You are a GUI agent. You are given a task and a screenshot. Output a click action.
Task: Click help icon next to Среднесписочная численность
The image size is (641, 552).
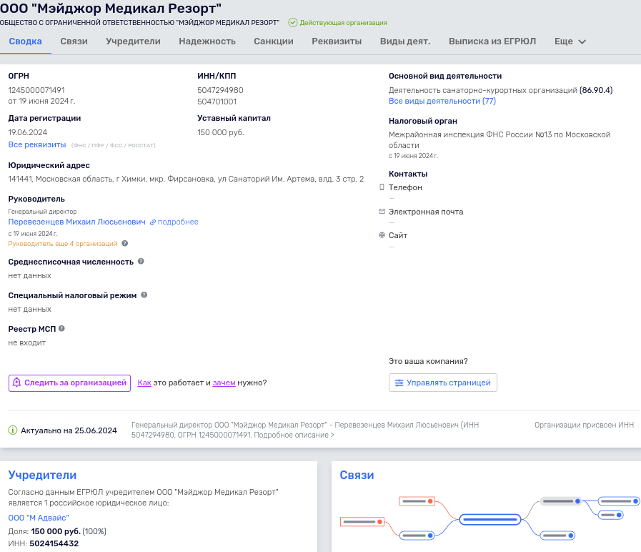tap(141, 261)
